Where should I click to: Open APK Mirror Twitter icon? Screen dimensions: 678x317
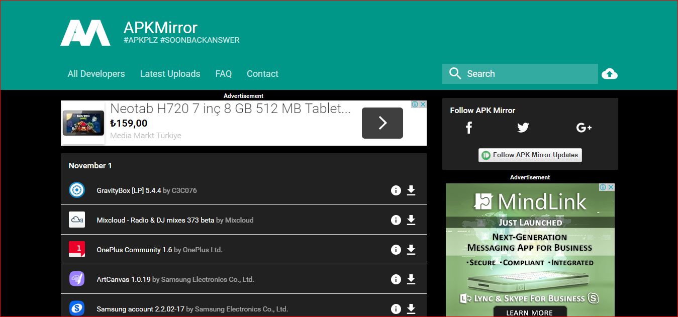click(523, 128)
